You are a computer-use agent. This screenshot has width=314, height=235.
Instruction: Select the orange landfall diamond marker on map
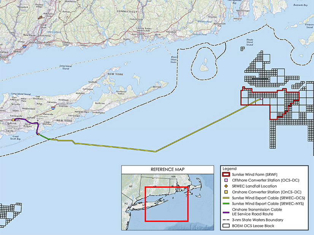click(38, 134)
